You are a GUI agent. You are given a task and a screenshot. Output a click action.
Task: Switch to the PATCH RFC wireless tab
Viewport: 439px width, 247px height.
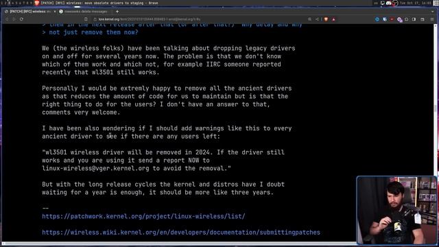coord(29,12)
